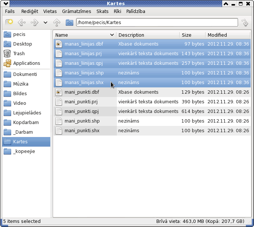Select file name mani_punkti.dbf

click(82, 92)
